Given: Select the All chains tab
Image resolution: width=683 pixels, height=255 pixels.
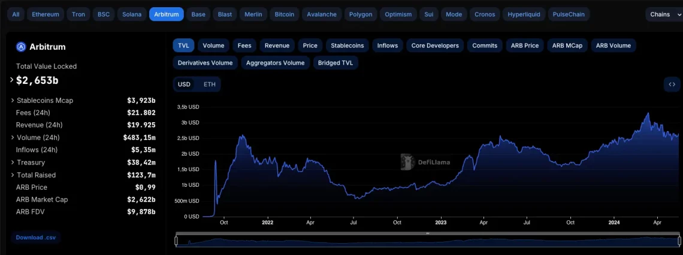Looking at the screenshot, I should pos(16,14).
